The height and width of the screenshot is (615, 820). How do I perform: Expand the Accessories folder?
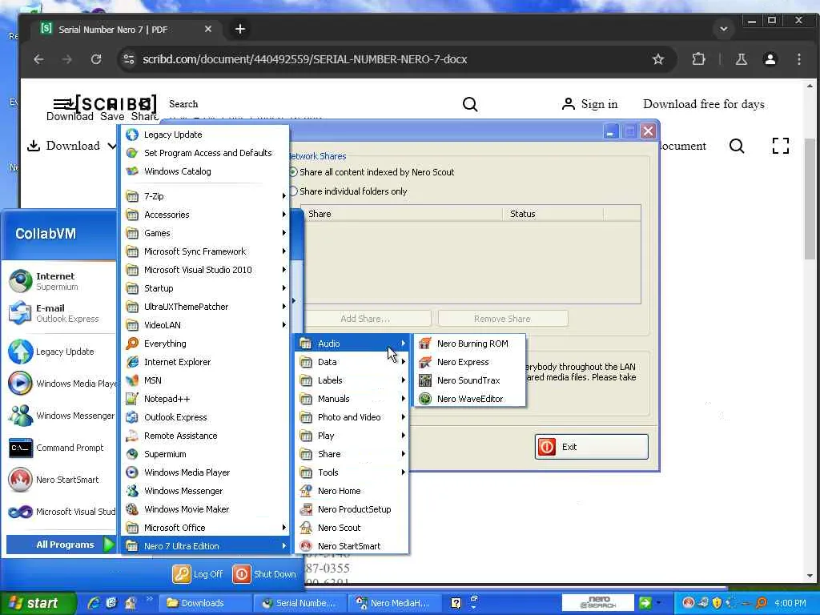pos(205,215)
